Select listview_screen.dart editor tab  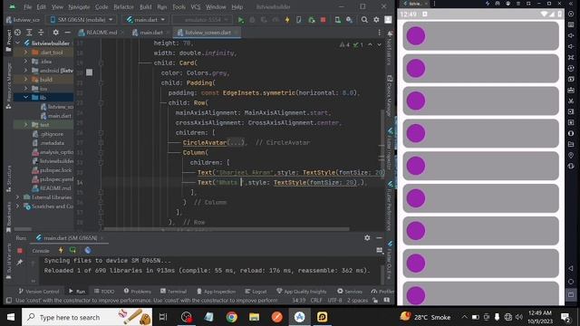click(x=208, y=33)
